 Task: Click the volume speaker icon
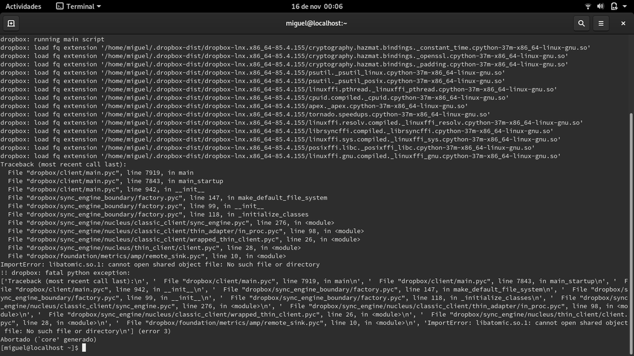coord(600,6)
